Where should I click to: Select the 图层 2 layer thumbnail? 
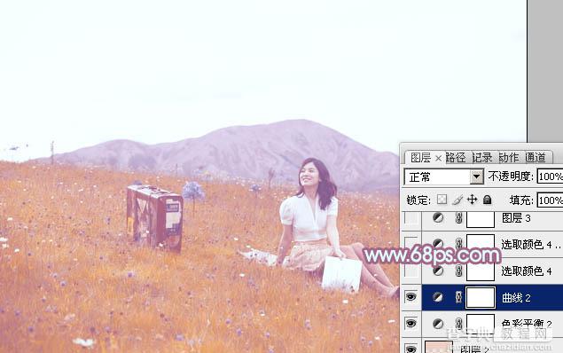point(439,347)
